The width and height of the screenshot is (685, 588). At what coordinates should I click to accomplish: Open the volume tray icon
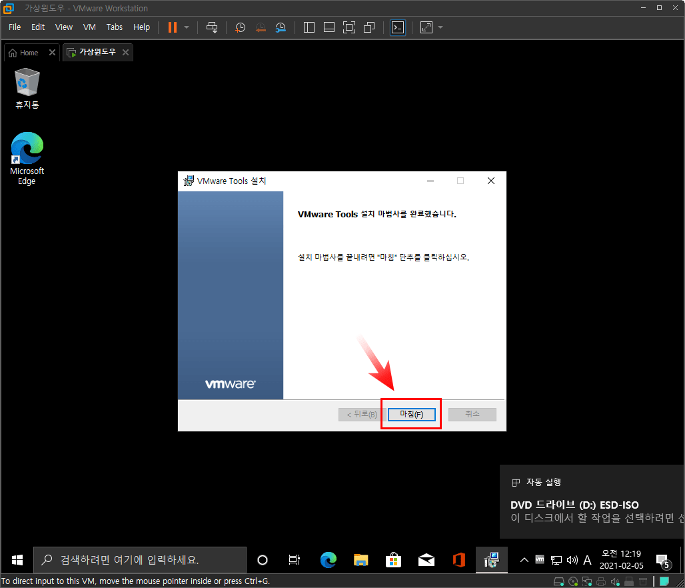click(x=572, y=559)
